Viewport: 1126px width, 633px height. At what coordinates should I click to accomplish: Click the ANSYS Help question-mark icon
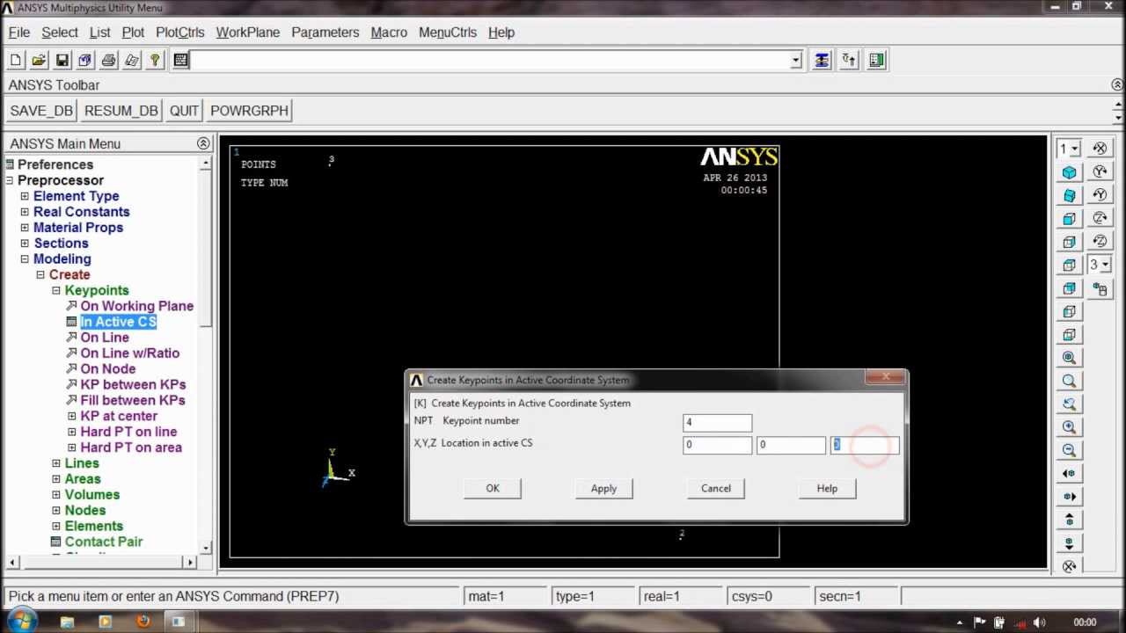[155, 60]
